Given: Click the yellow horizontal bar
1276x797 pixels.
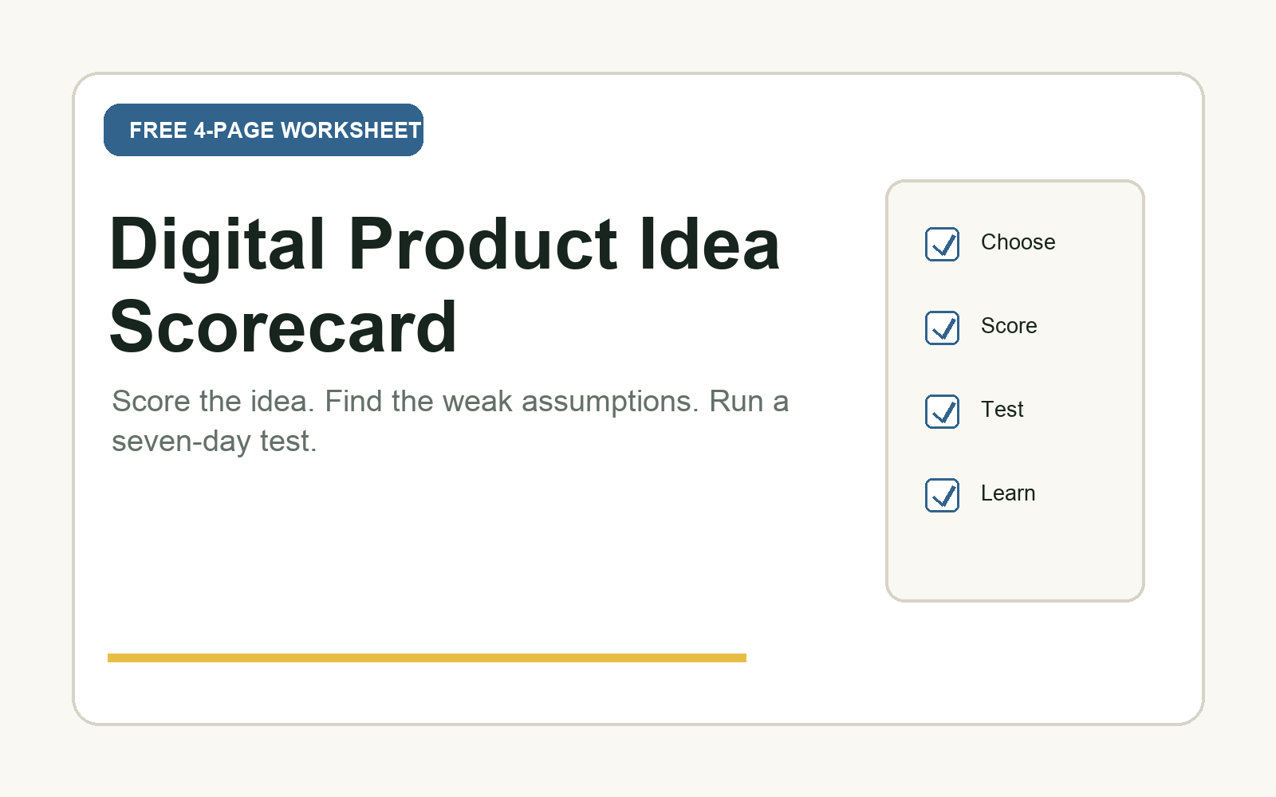Looking at the screenshot, I should coord(427,658).
